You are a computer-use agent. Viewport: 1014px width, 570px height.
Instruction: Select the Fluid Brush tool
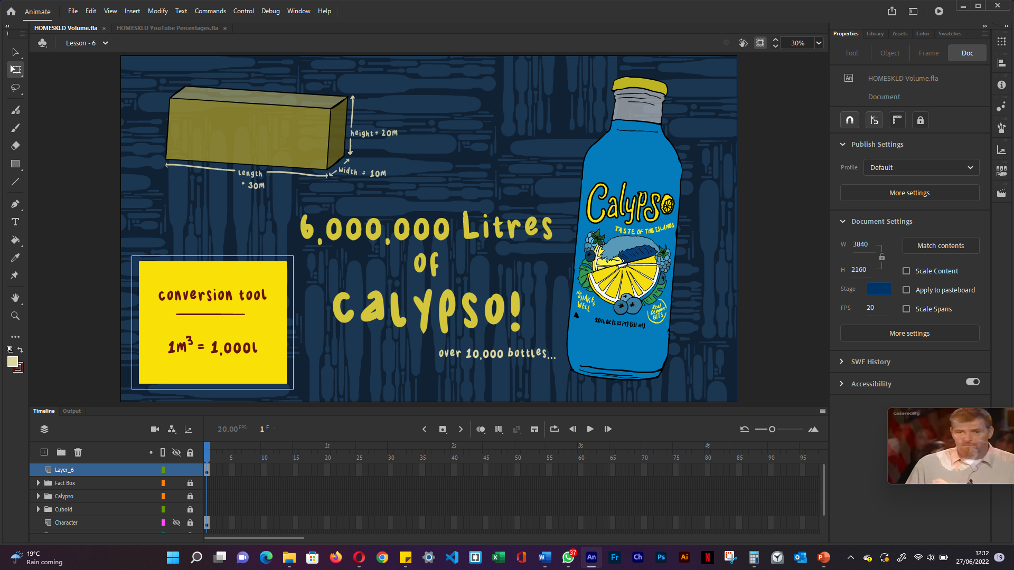[15, 110]
